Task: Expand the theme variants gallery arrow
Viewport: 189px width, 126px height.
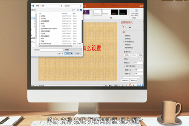Action: (x=128, y=14)
